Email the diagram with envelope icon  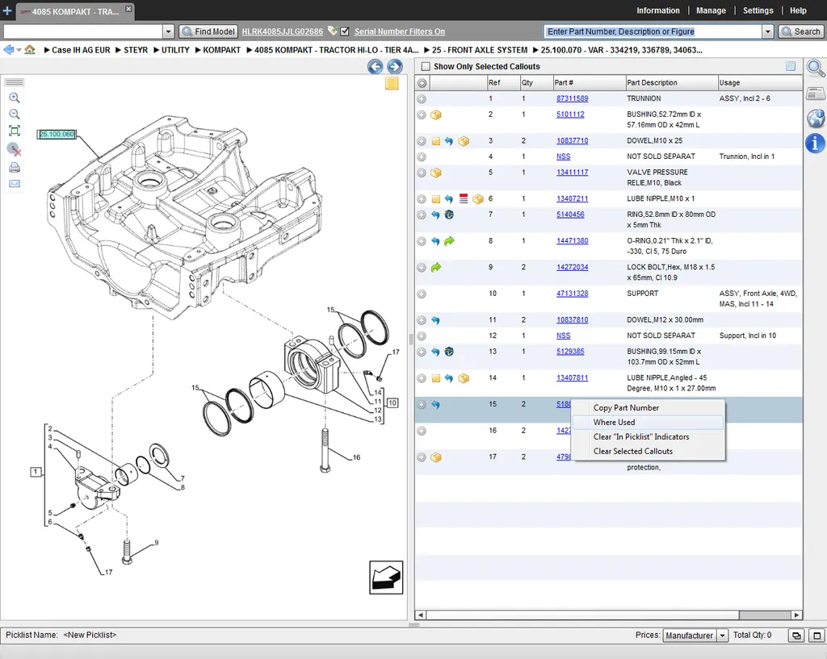[x=15, y=184]
